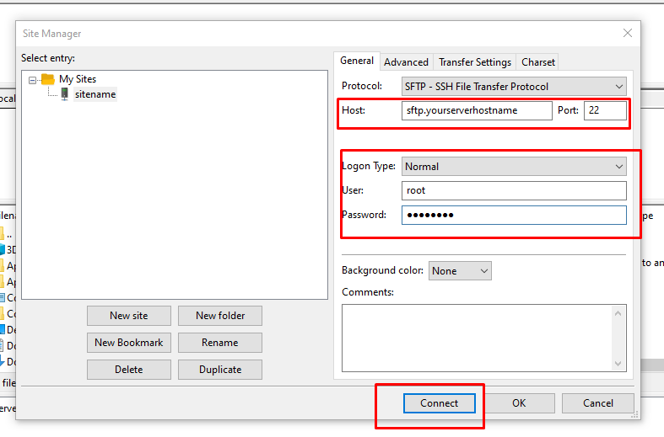Open the Transfer Settings tab
The image size is (664, 437).
(x=475, y=62)
